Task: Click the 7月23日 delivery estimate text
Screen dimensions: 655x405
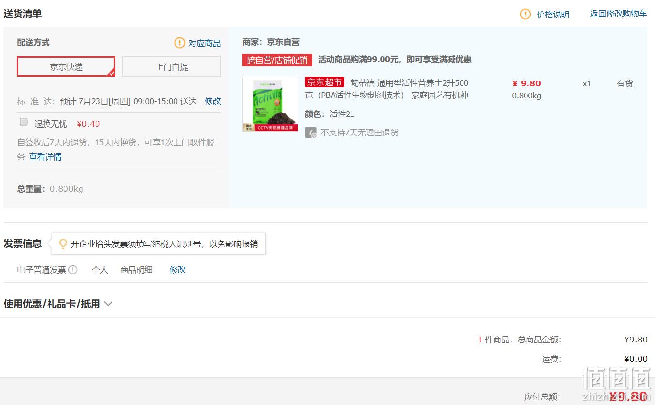Action: click(128, 101)
